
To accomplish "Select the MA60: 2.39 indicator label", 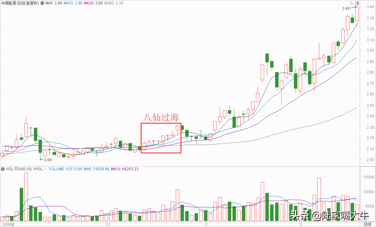I will tap(113, 3).
